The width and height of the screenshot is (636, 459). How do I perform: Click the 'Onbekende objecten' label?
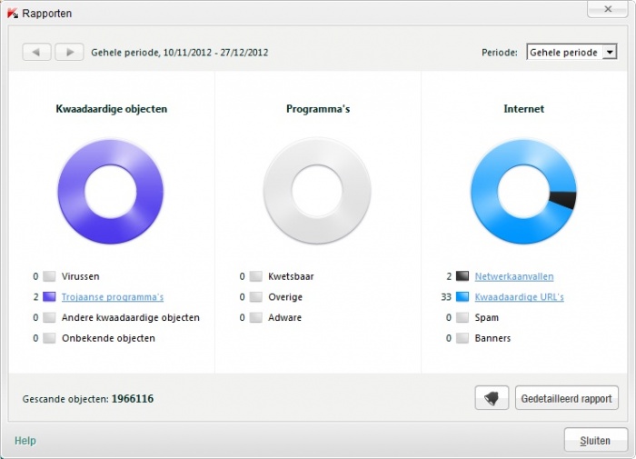[x=108, y=338]
